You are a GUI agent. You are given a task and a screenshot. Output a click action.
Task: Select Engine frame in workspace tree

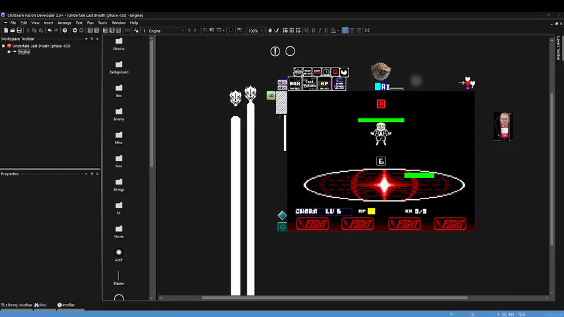coord(24,52)
